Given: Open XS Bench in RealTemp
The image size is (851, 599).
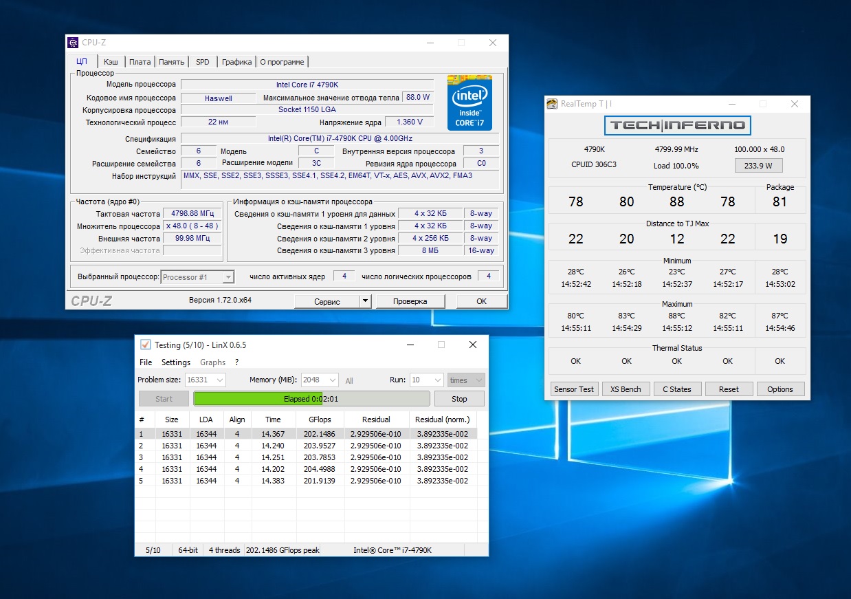Looking at the screenshot, I should (x=626, y=389).
